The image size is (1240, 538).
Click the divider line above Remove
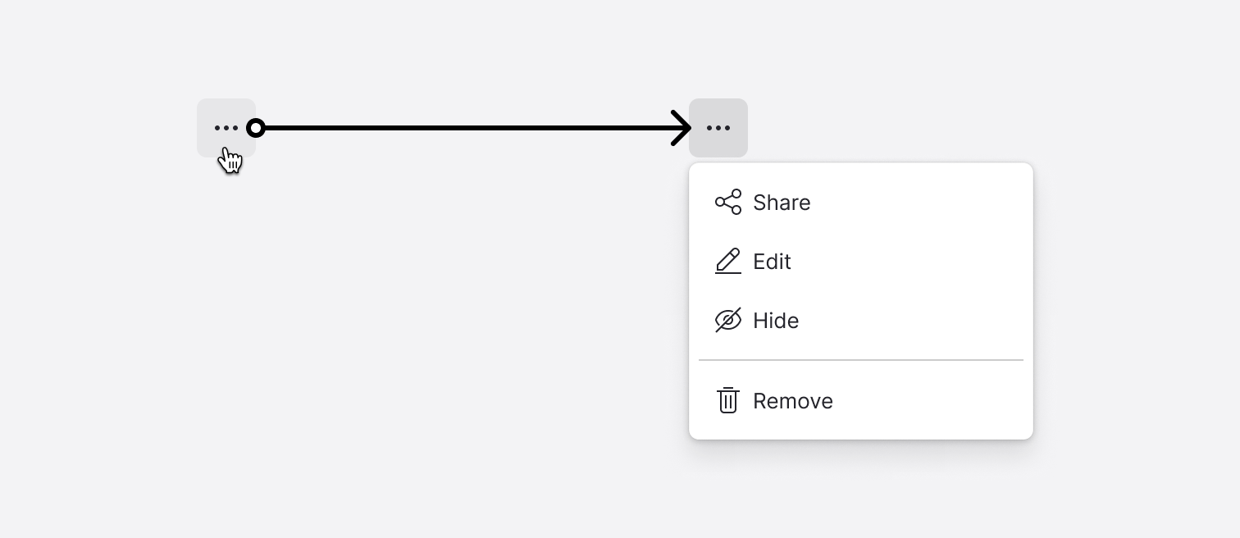coord(860,360)
